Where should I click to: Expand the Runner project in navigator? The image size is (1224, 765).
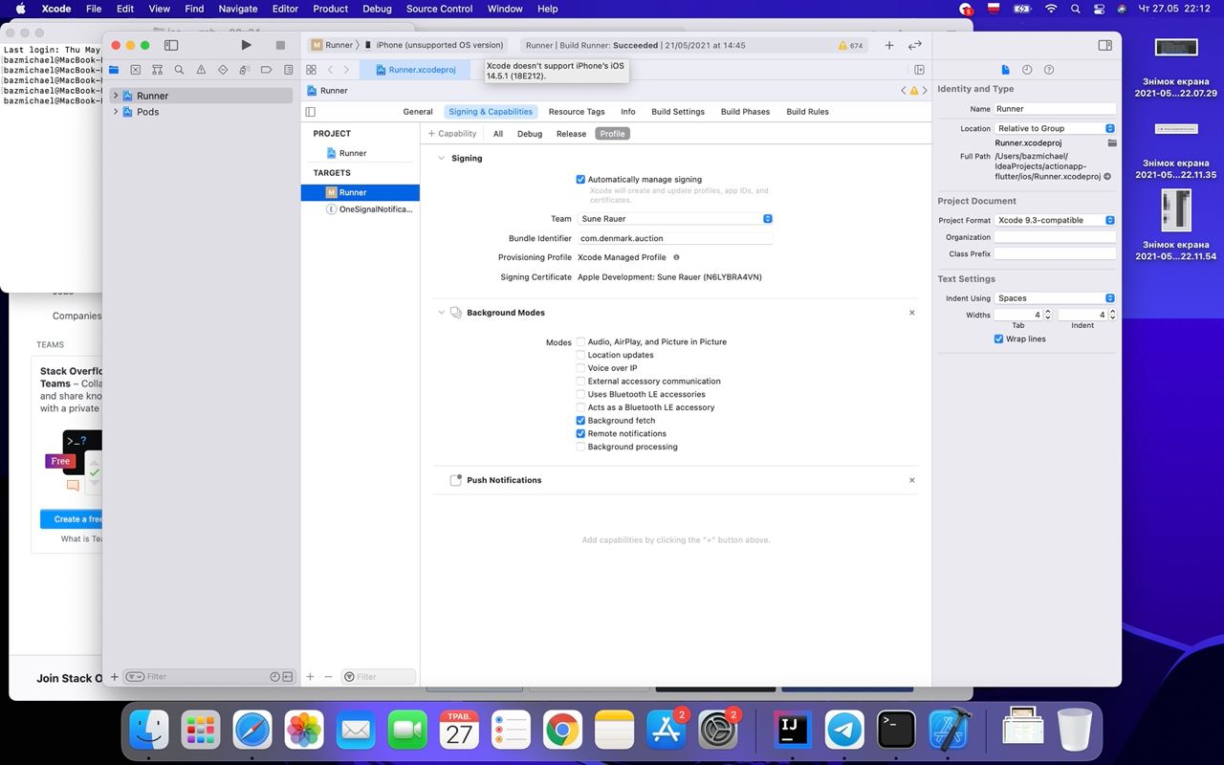pyautogui.click(x=116, y=96)
